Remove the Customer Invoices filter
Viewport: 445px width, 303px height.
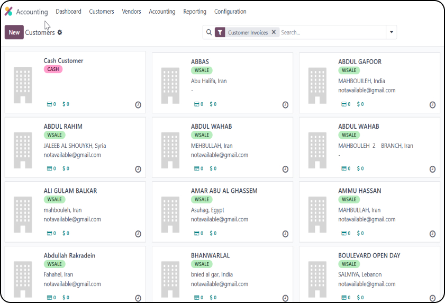[x=274, y=32]
